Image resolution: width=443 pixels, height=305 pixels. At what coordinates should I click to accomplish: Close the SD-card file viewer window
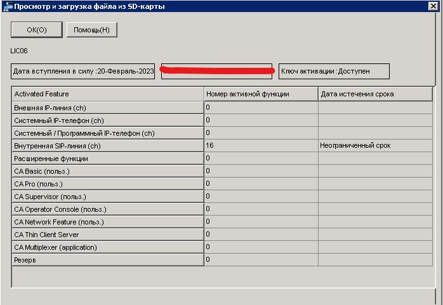(x=433, y=6)
